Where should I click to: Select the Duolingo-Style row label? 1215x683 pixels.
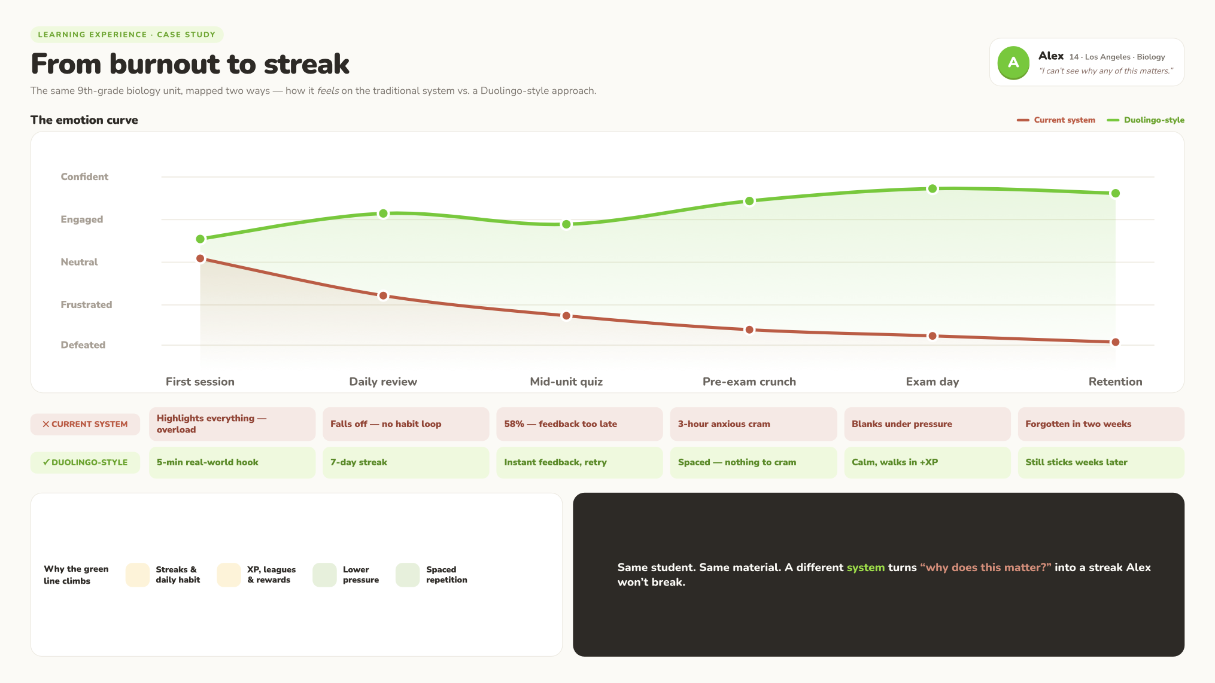click(85, 462)
